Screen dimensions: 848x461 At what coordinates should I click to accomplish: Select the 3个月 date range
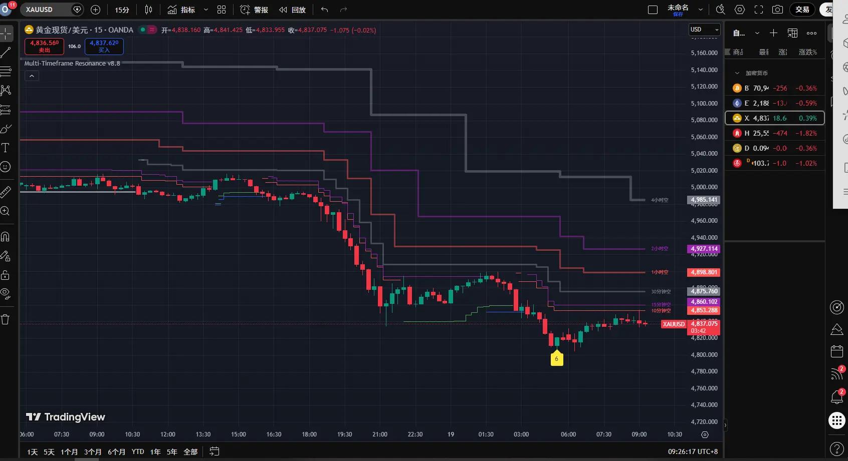click(x=93, y=451)
